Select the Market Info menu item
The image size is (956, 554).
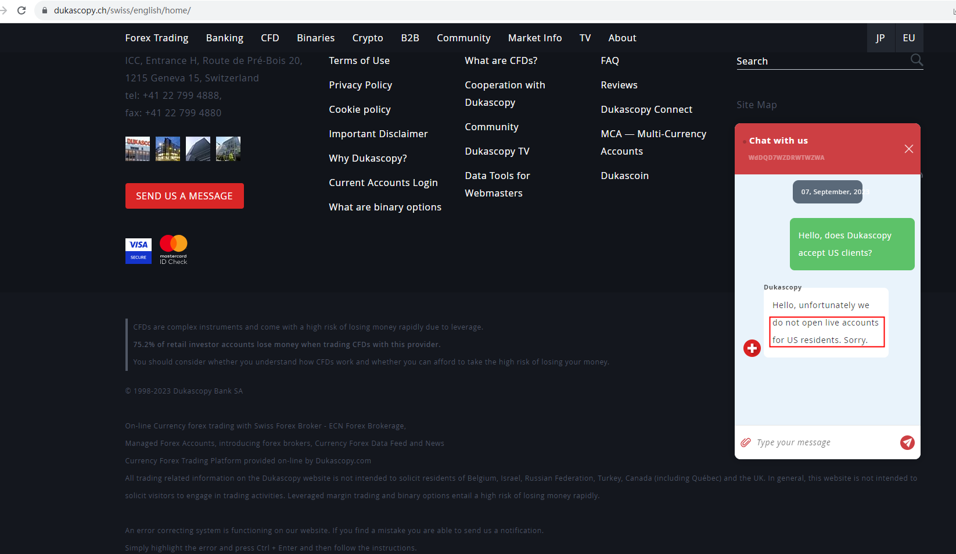click(534, 38)
